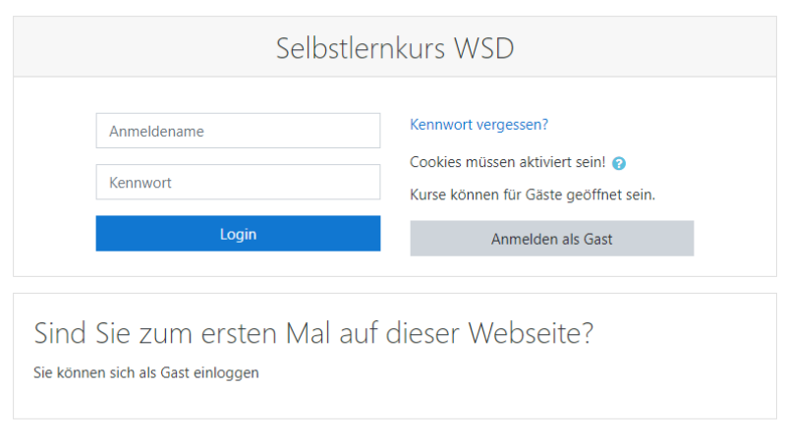Click the blue circle info icon
Image resolution: width=786 pixels, height=446 pixels.
(619, 163)
